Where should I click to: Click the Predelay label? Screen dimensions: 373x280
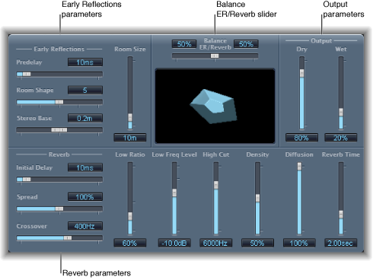click(29, 62)
